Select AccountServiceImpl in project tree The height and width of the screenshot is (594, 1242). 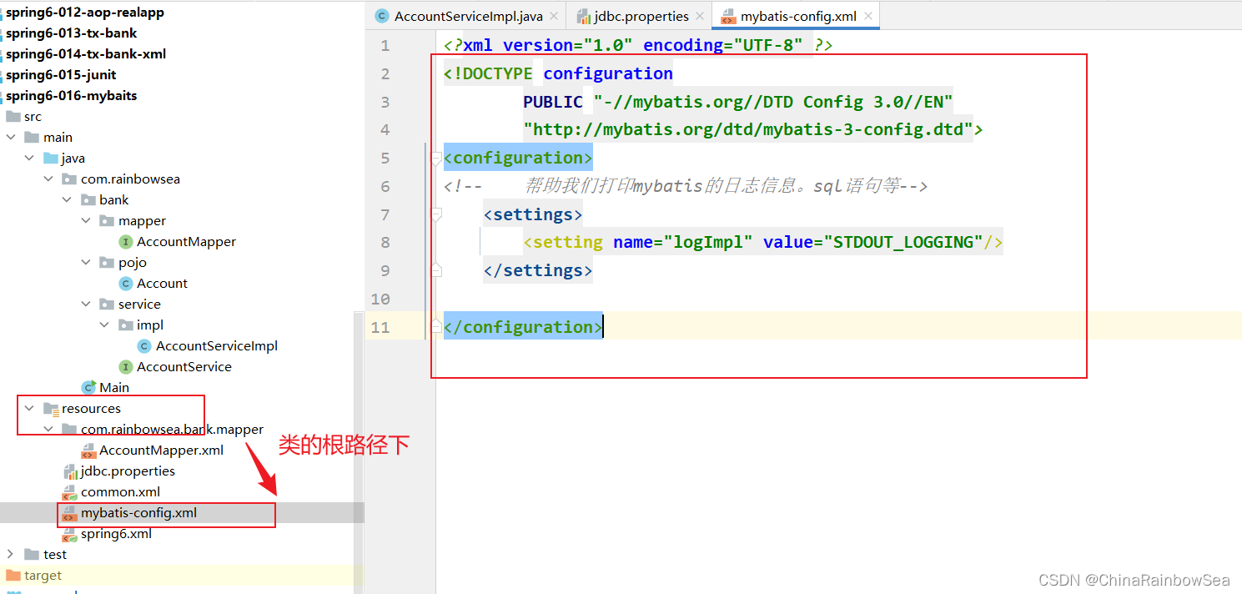217,346
